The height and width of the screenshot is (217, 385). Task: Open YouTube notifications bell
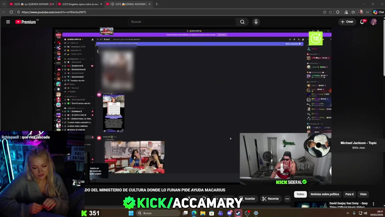[362, 22]
